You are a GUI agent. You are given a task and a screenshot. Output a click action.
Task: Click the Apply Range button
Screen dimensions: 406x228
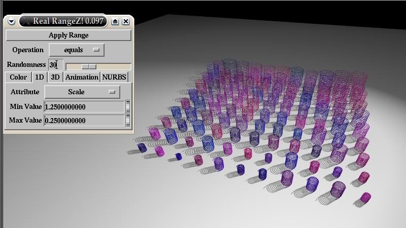pos(69,35)
